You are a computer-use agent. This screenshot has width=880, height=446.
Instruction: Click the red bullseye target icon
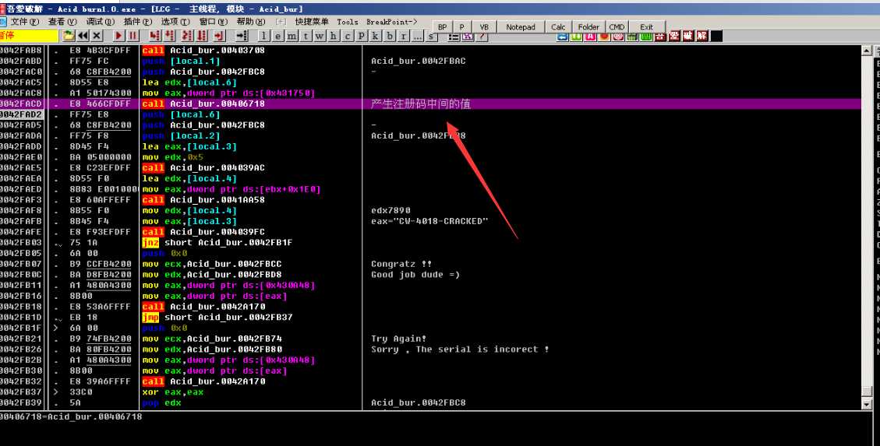[x=618, y=37]
